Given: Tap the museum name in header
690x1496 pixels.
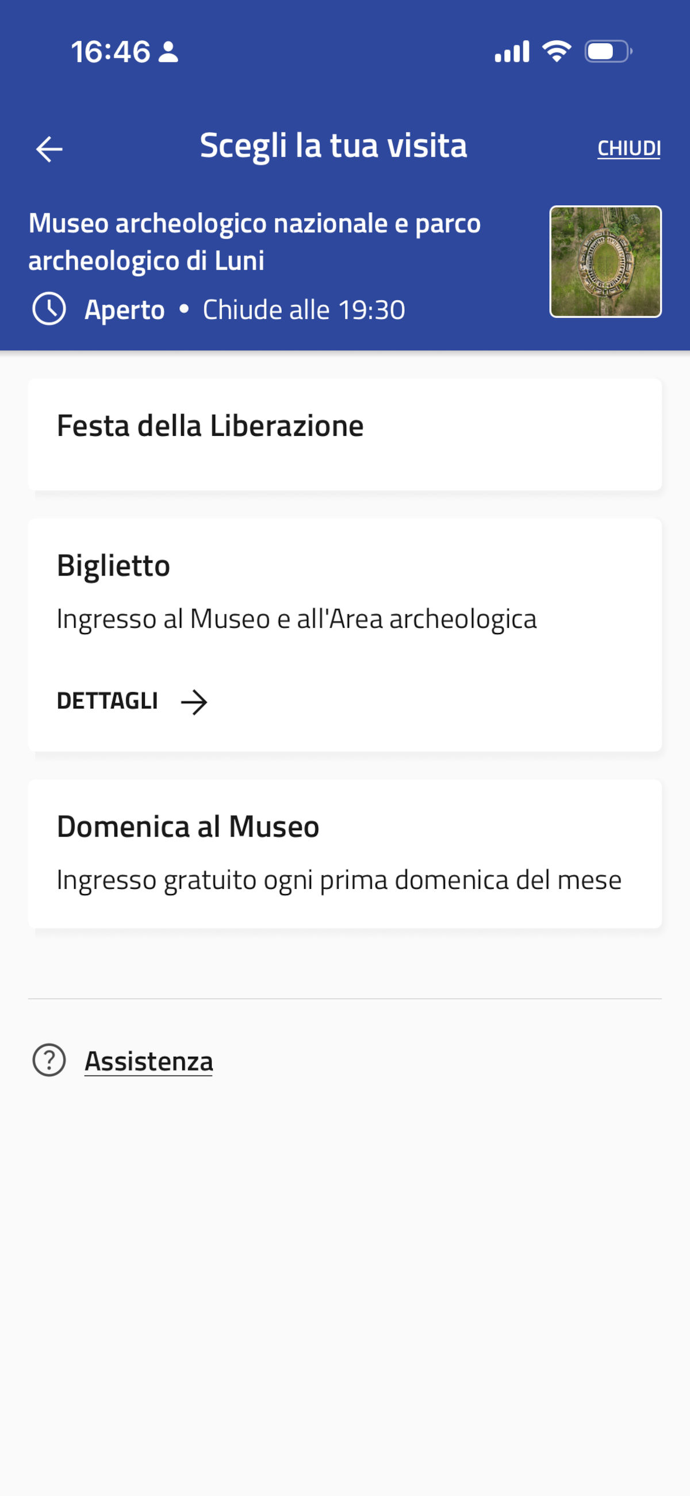Looking at the screenshot, I should coord(254,241).
